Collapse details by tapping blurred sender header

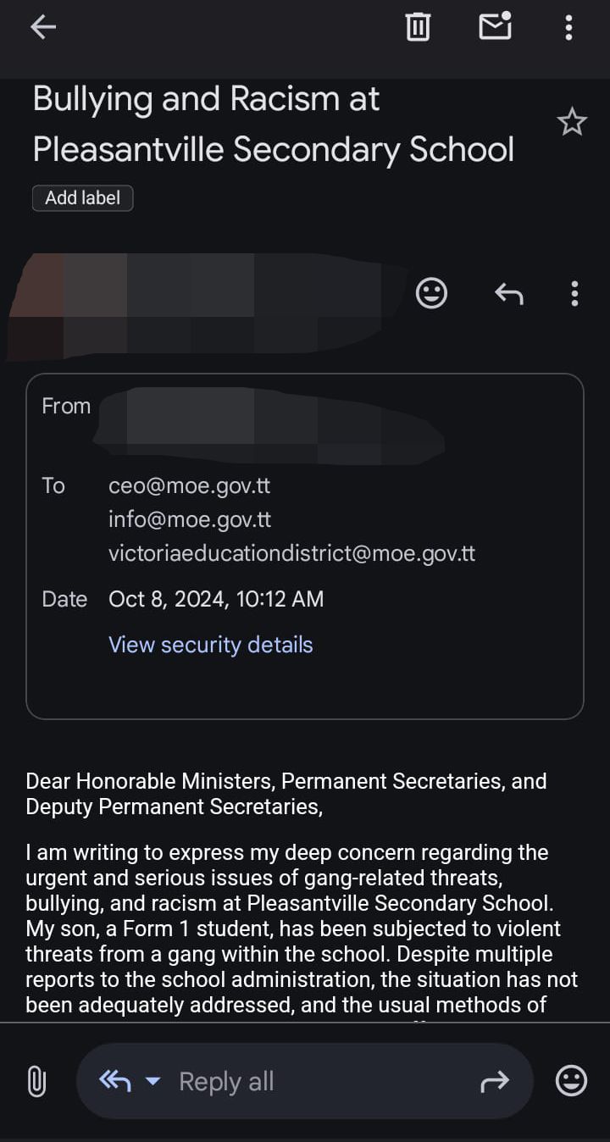point(203,305)
